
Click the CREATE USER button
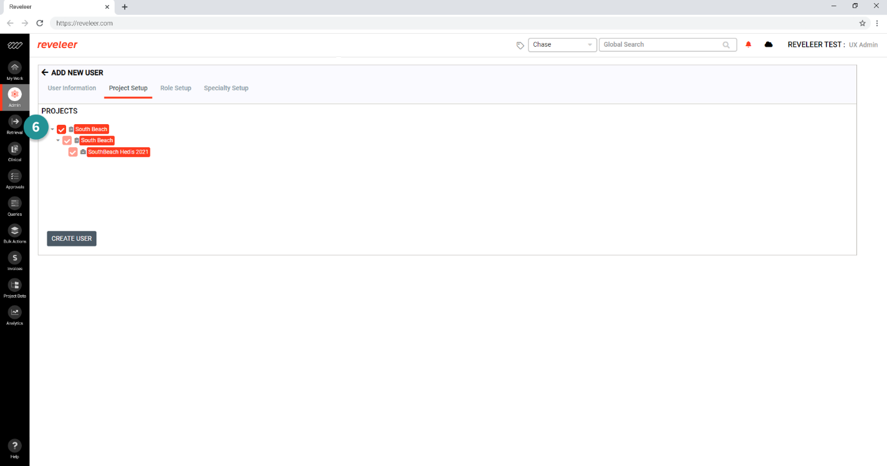tap(72, 238)
